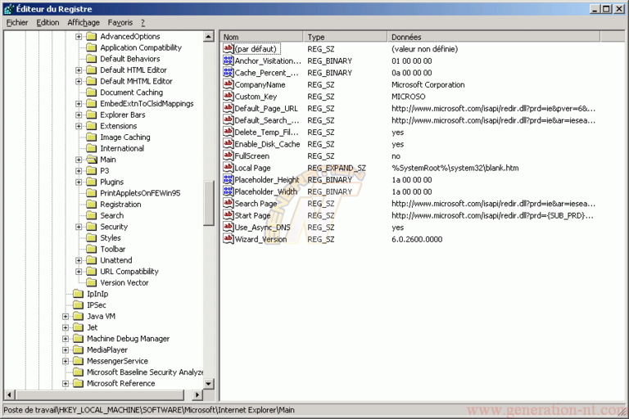Click the Local Page value icon
This screenshot has width=629, height=419.
(x=229, y=168)
